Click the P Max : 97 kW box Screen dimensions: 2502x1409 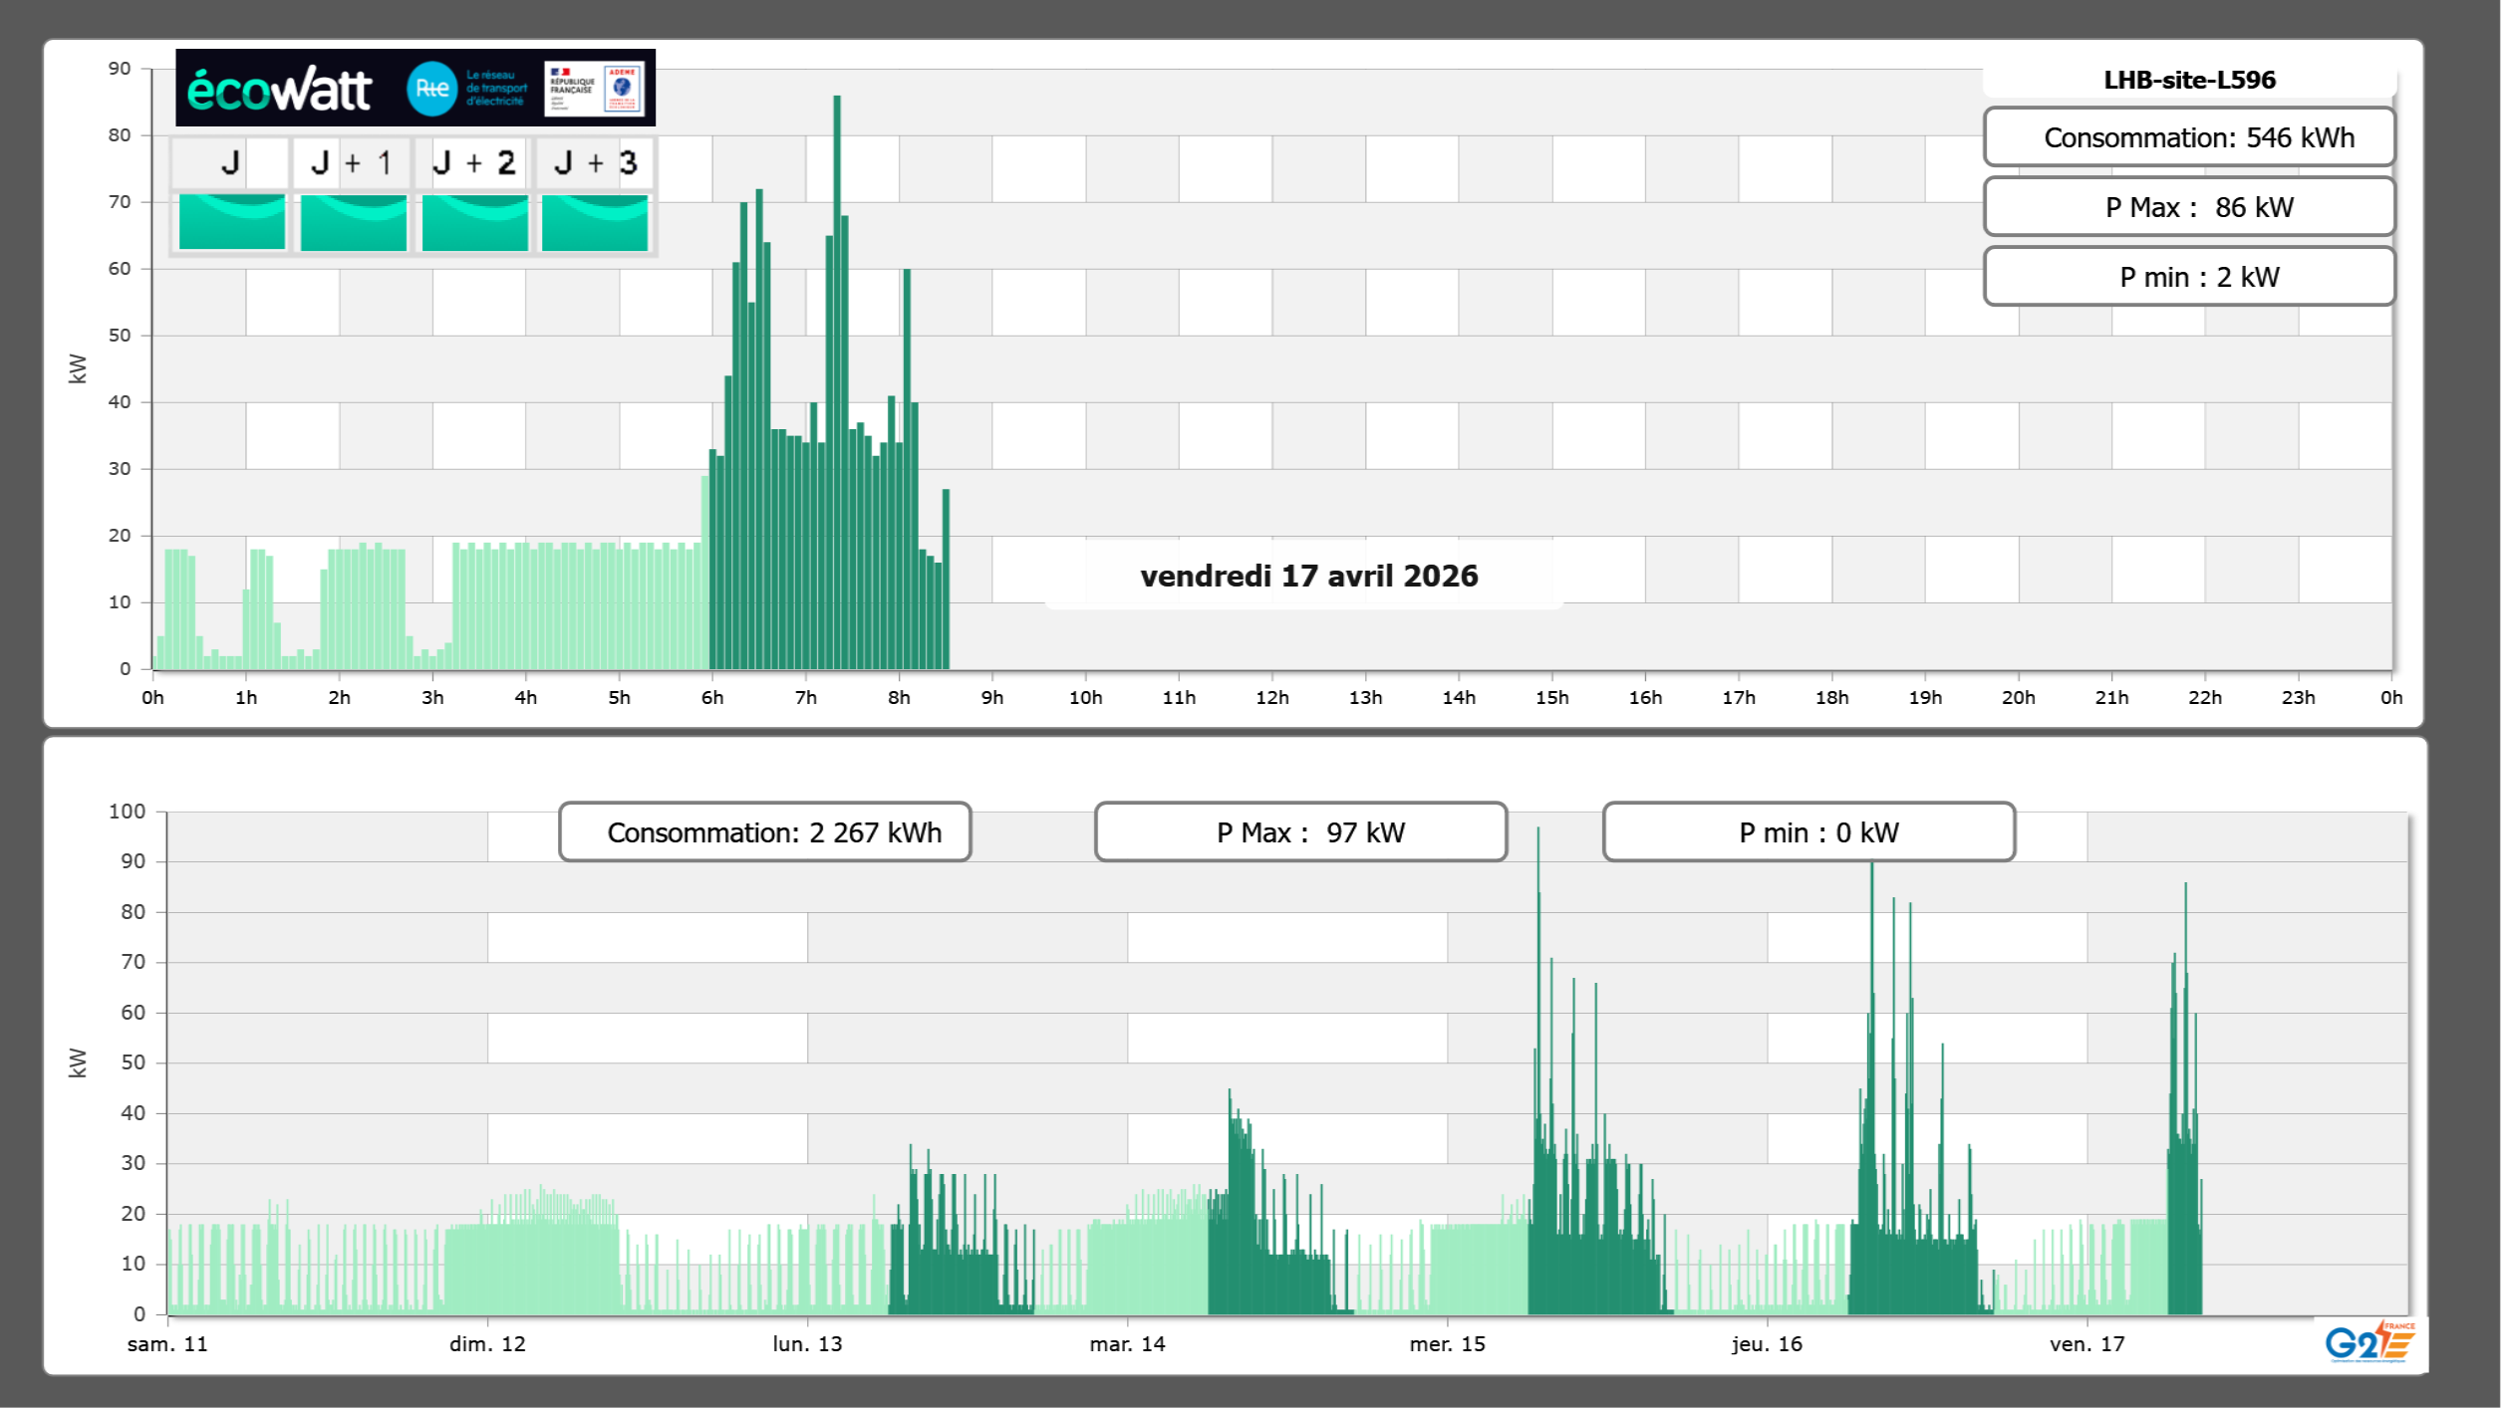pyautogui.click(x=1300, y=832)
